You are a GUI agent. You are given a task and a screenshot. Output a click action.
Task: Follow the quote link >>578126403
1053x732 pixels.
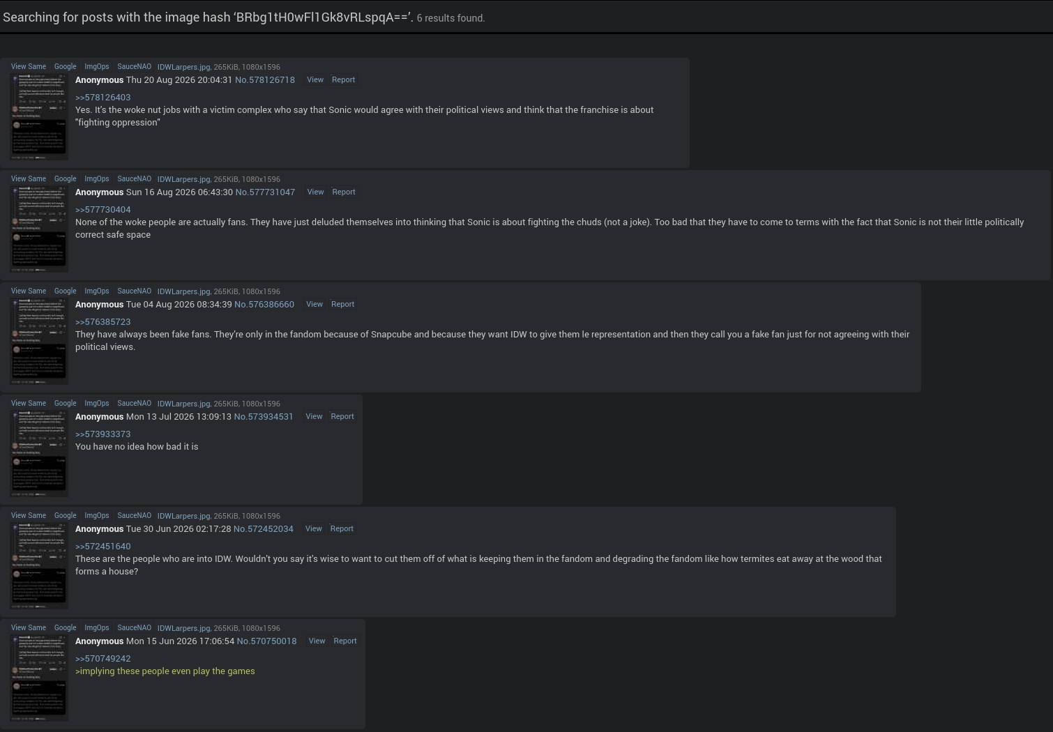click(x=103, y=98)
